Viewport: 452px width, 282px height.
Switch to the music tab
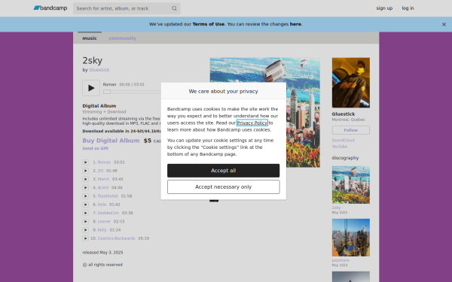point(90,38)
